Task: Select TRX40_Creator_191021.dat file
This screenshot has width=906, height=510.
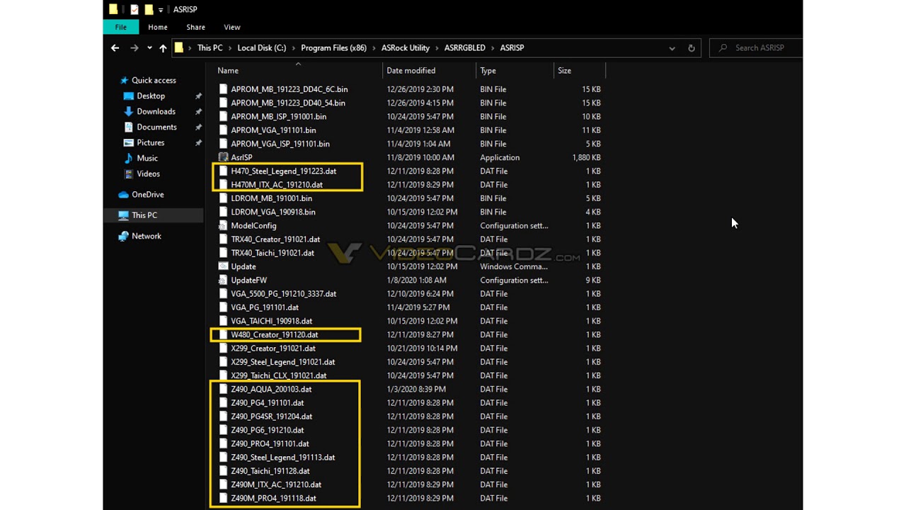Action: [275, 239]
